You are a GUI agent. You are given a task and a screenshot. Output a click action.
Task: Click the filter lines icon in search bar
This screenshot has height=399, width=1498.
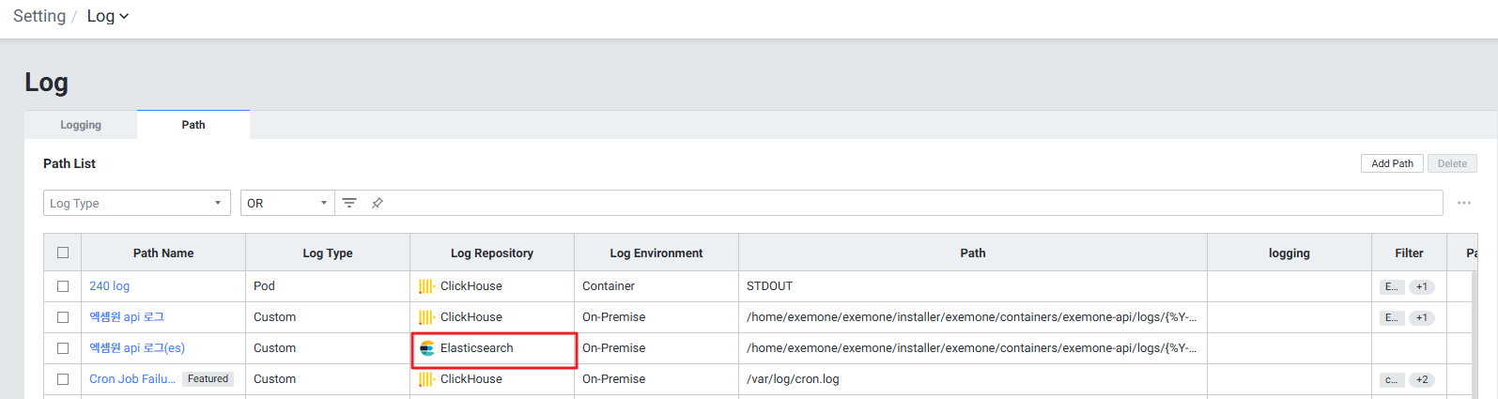[x=349, y=203]
